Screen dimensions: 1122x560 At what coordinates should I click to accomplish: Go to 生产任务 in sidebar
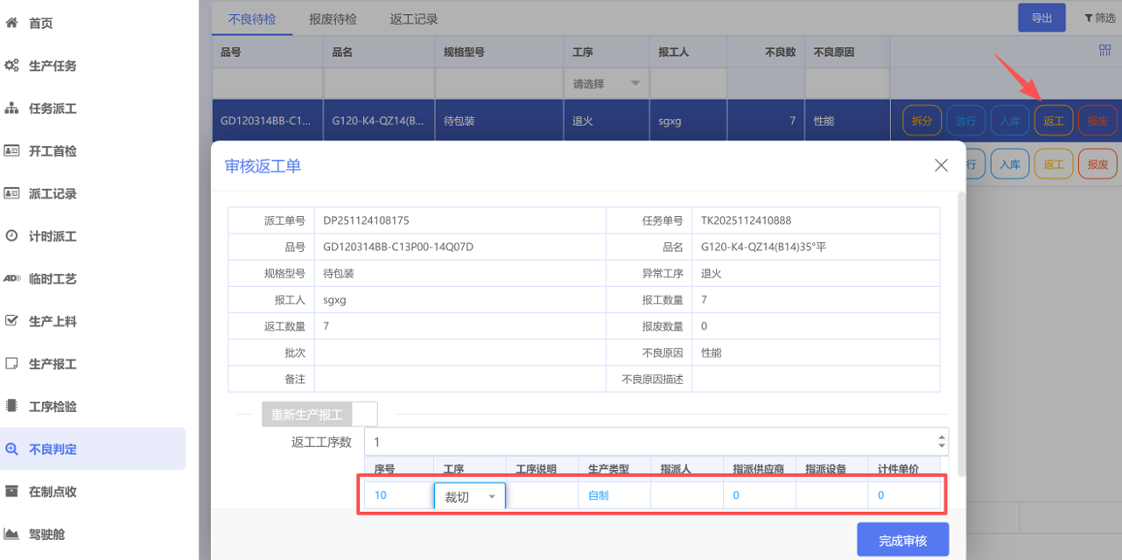coord(53,66)
